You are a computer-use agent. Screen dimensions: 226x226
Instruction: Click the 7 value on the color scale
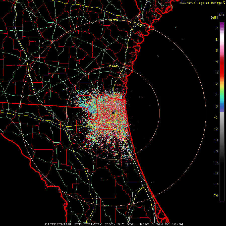217,28
